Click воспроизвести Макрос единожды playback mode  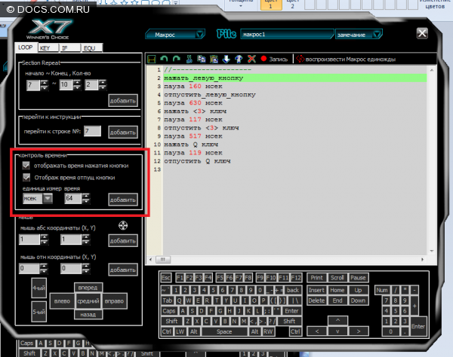(x=346, y=59)
